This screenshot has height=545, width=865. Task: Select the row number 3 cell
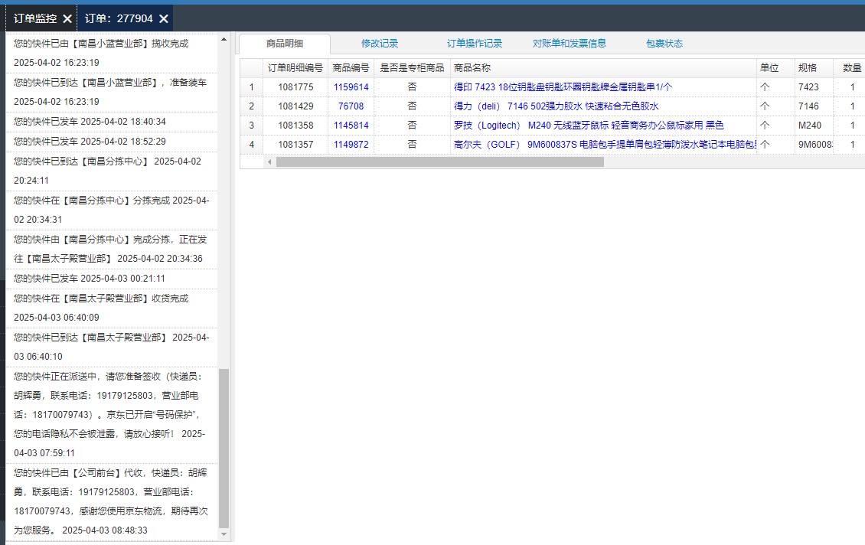(x=252, y=126)
